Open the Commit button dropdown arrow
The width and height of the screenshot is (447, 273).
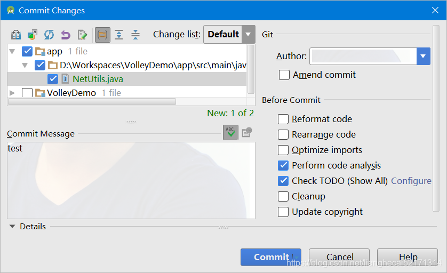pyautogui.click(x=297, y=258)
